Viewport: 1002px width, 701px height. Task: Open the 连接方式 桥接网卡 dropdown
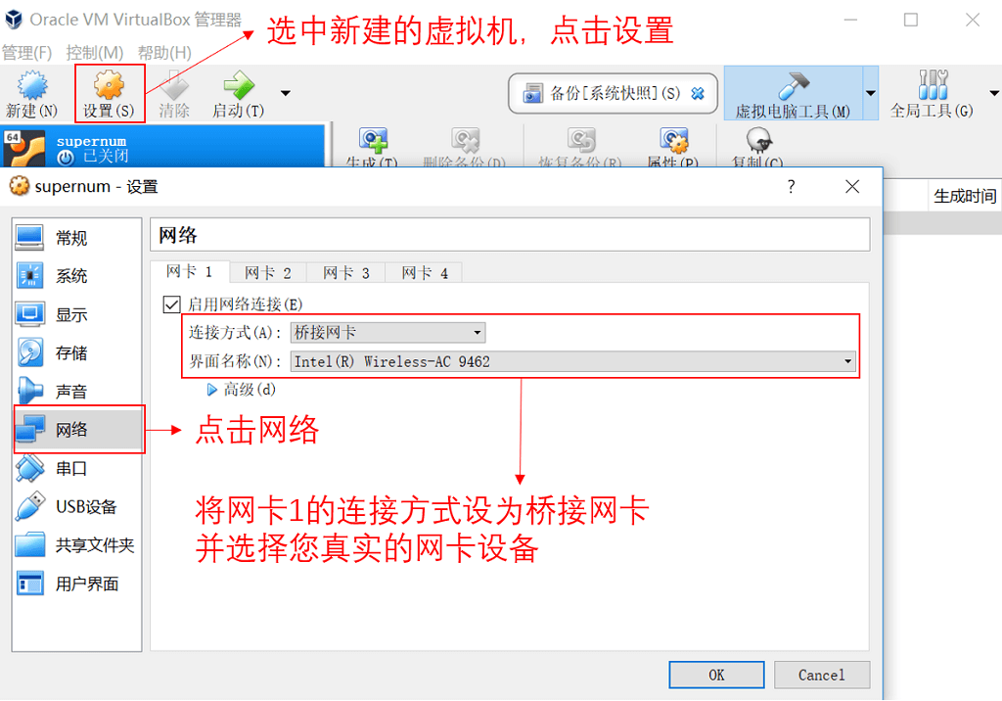[x=387, y=333]
